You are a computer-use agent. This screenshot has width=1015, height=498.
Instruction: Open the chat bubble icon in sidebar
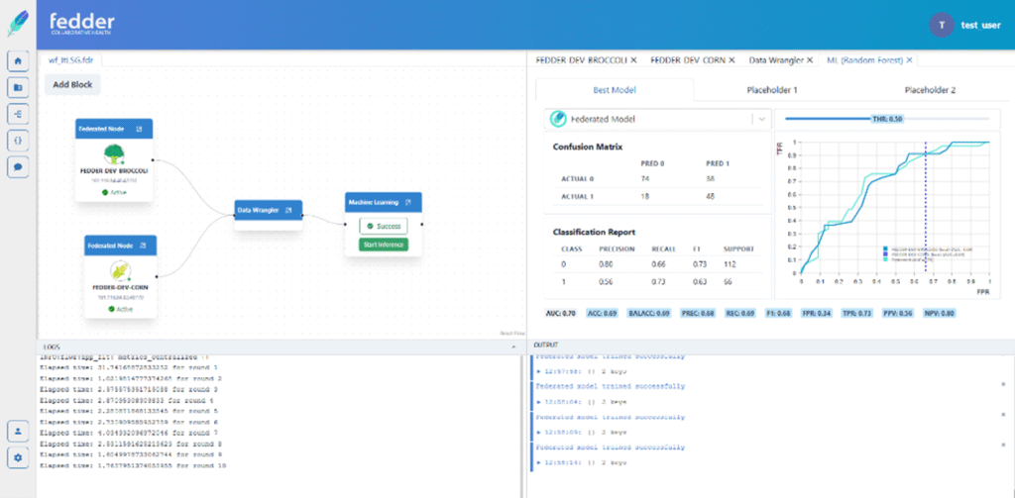[x=18, y=167]
